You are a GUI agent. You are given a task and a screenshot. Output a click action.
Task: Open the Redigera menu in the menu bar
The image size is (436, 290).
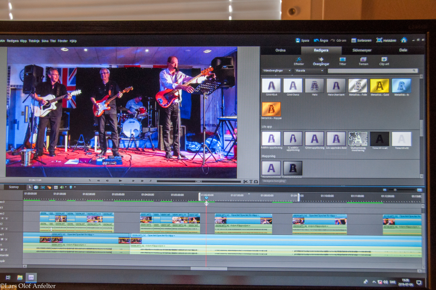(13, 41)
